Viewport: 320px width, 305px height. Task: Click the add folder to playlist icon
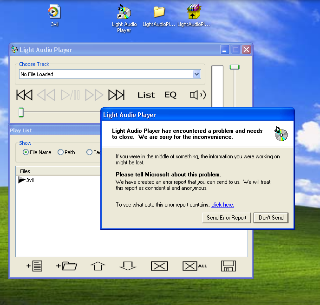(x=66, y=266)
